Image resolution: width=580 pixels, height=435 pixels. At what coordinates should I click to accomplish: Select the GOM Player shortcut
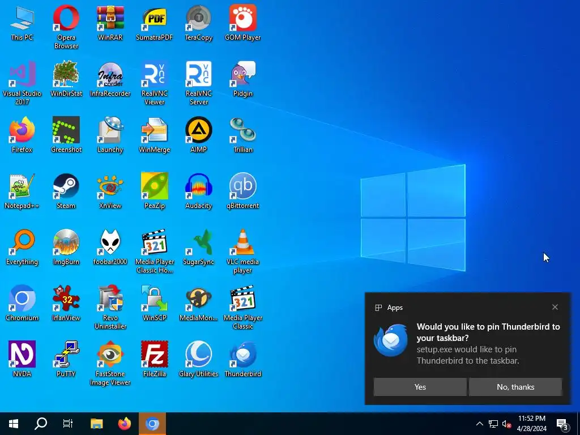click(242, 22)
